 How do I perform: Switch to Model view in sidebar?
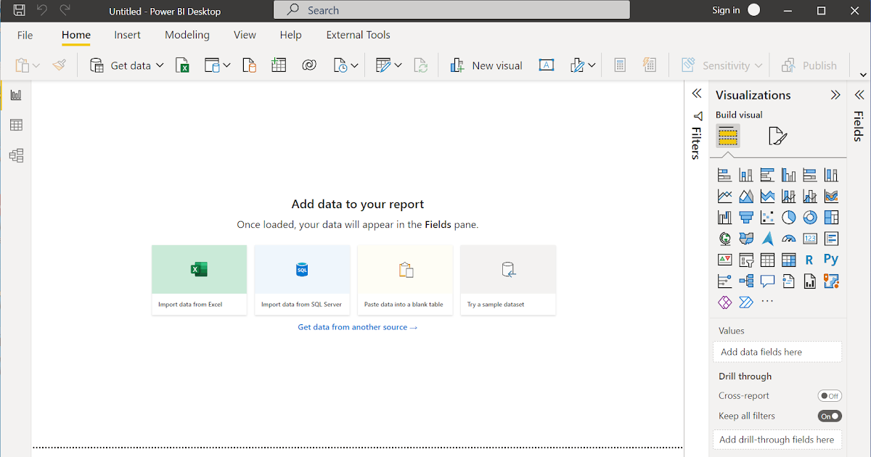tap(16, 155)
